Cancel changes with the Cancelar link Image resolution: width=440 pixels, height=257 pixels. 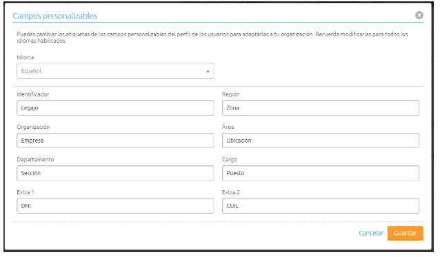[371, 233]
